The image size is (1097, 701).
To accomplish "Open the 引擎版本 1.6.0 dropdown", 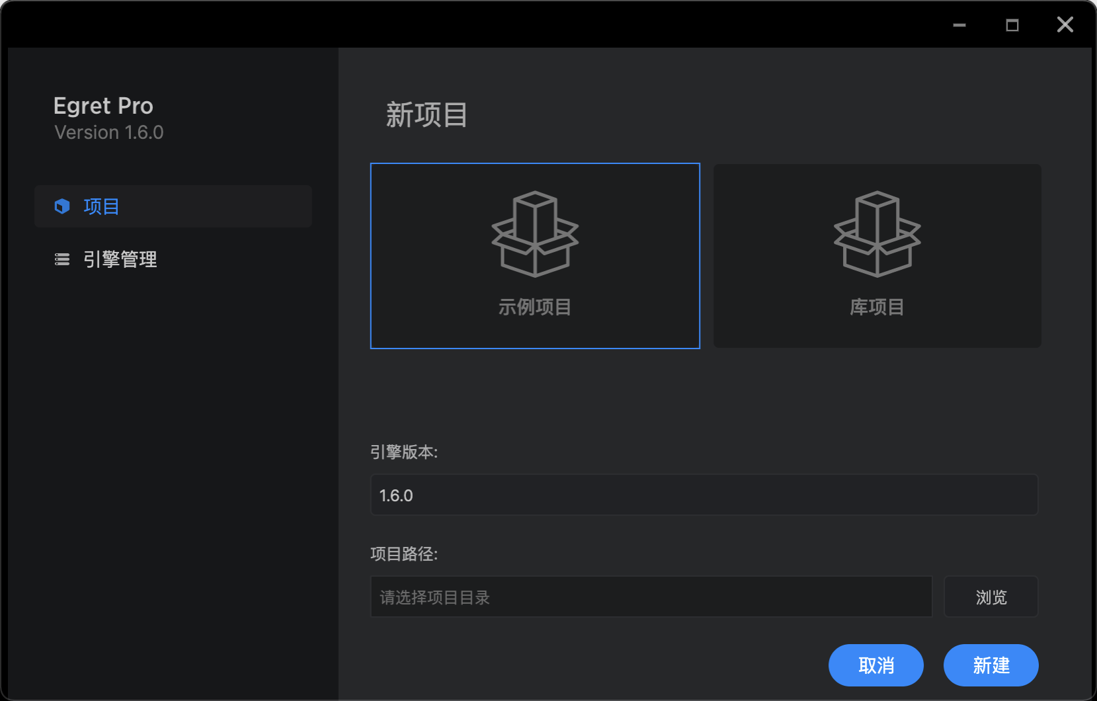I will point(704,495).
